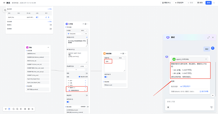Open the more options menu next to 发布
This screenshot has width=218, height=114.
pyautogui.click(x=214, y=3)
